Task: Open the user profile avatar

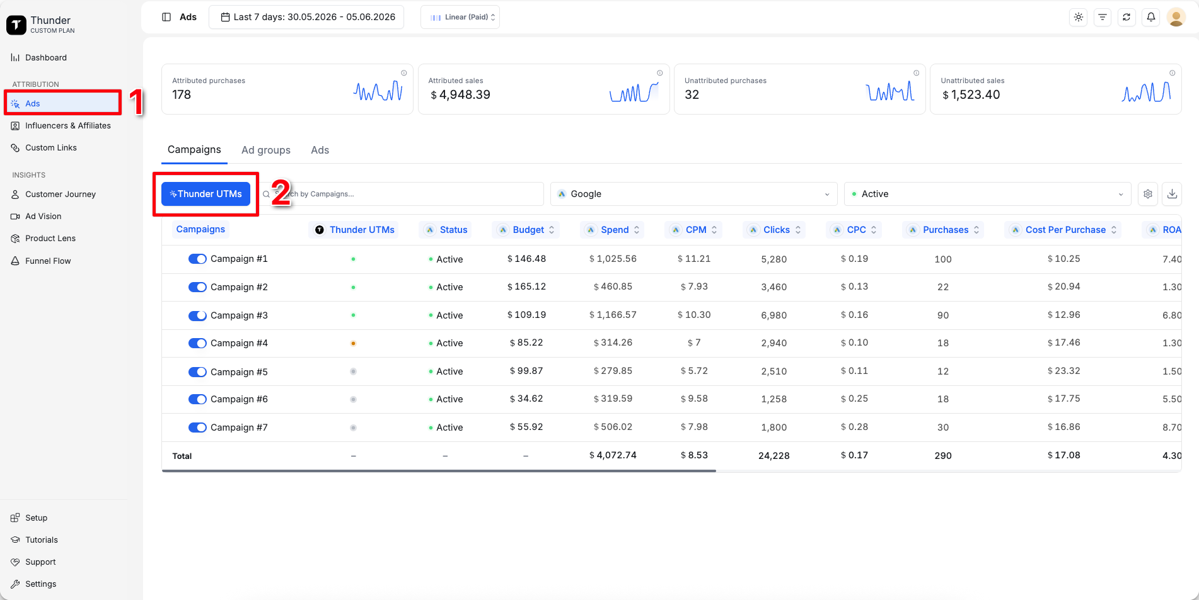Action: click(x=1176, y=17)
